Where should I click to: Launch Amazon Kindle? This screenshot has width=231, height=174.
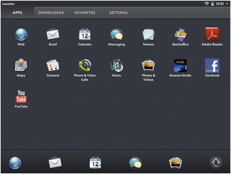[180, 66]
